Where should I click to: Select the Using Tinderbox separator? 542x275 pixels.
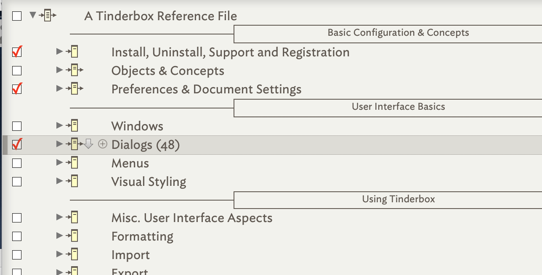click(x=398, y=199)
